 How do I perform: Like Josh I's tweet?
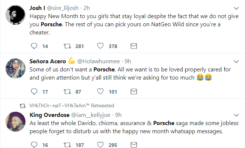(100, 46)
